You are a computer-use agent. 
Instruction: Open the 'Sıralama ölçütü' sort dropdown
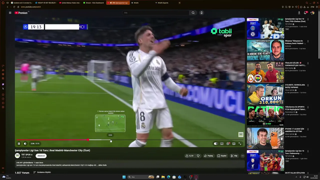coord(42,172)
